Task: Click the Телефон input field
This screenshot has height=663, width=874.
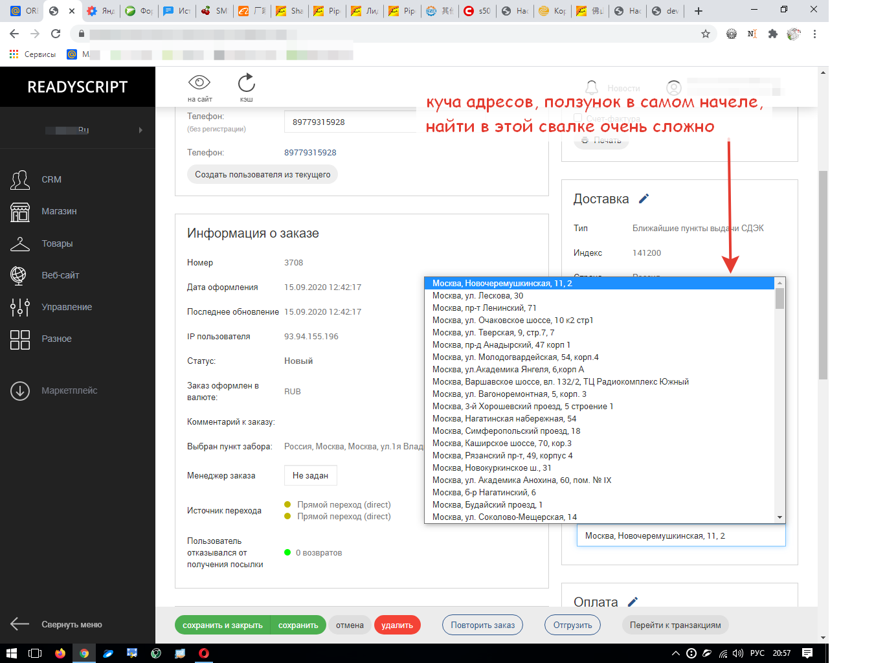Action: click(x=350, y=122)
